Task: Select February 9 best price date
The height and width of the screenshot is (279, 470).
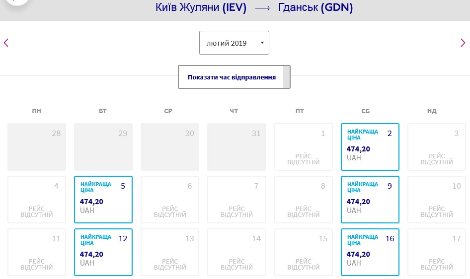Action: click(x=370, y=200)
